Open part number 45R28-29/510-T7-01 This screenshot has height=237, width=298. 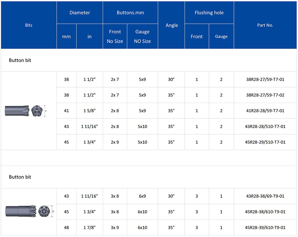pos(265,142)
